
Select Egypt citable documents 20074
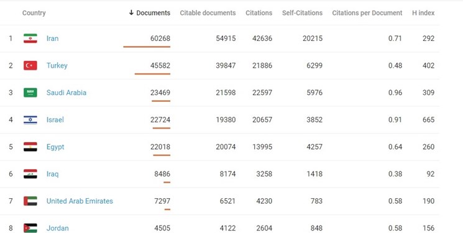tap(226, 147)
